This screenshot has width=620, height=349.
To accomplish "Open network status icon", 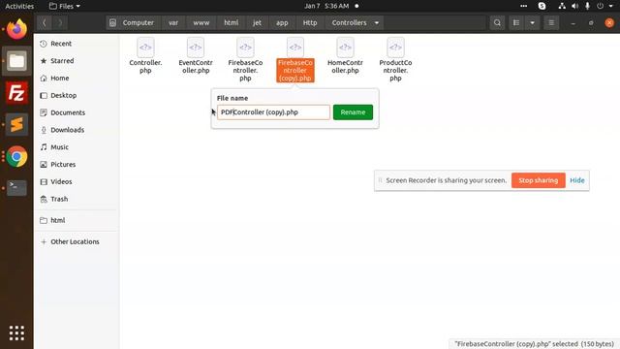I will point(562,6).
